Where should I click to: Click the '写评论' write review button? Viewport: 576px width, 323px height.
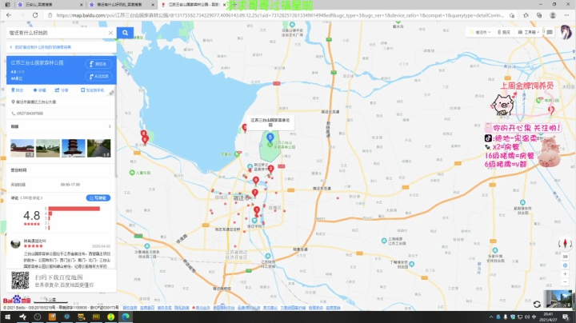(x=98, y=197)
